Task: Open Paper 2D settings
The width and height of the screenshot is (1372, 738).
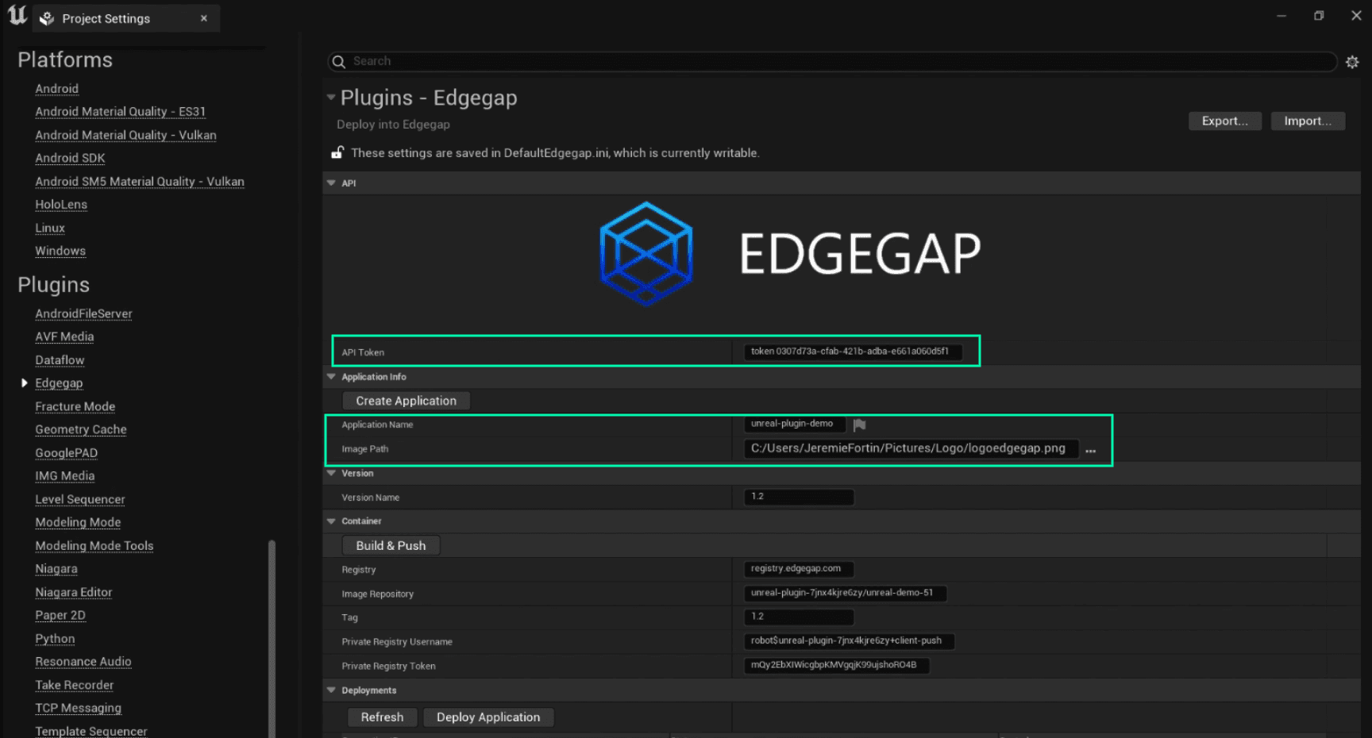Action: pyautogui.click(x=60, y=615)
